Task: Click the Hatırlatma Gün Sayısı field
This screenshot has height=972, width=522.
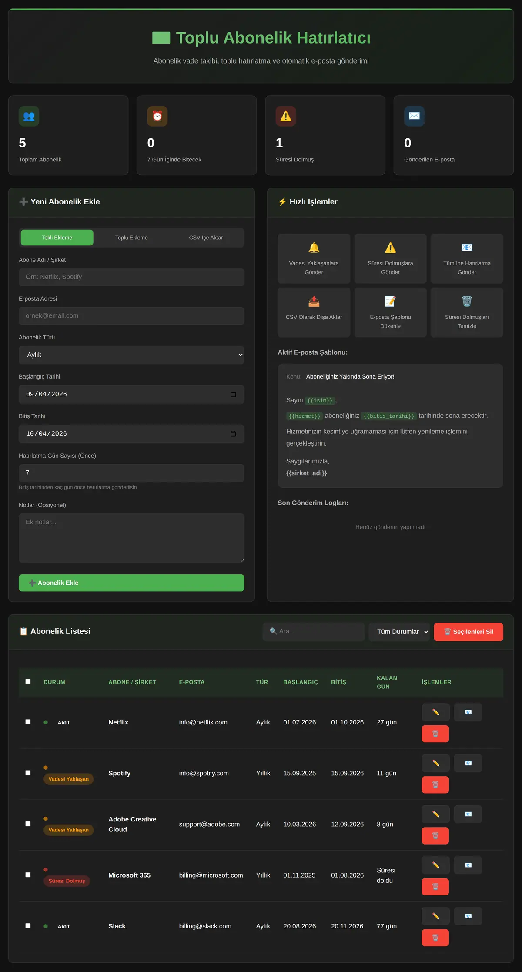Action: click(131, 473)
